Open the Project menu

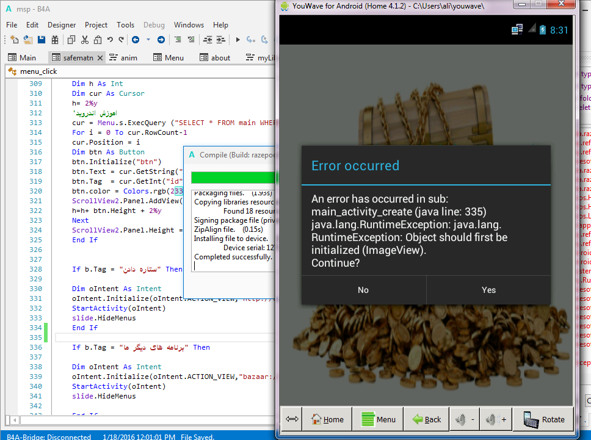pyautogui.click(x=96, y=25)
